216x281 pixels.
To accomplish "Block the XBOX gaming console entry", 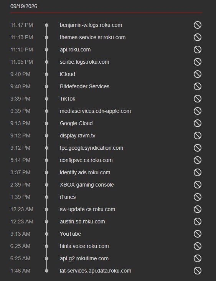I will point(198,185).
